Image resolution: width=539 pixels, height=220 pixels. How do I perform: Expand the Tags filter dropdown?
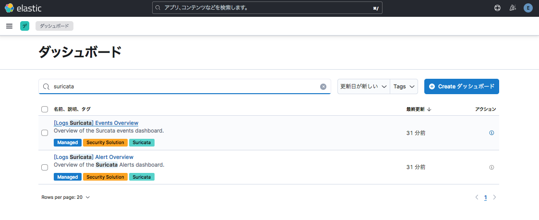click(x=404, y=86)
